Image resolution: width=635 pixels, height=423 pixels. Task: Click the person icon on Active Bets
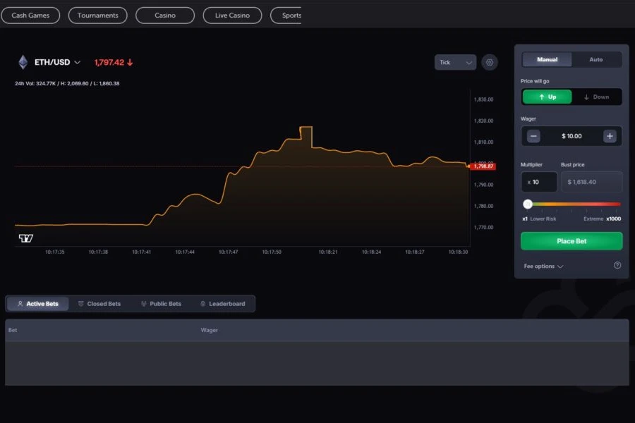[x=19, y=303]
